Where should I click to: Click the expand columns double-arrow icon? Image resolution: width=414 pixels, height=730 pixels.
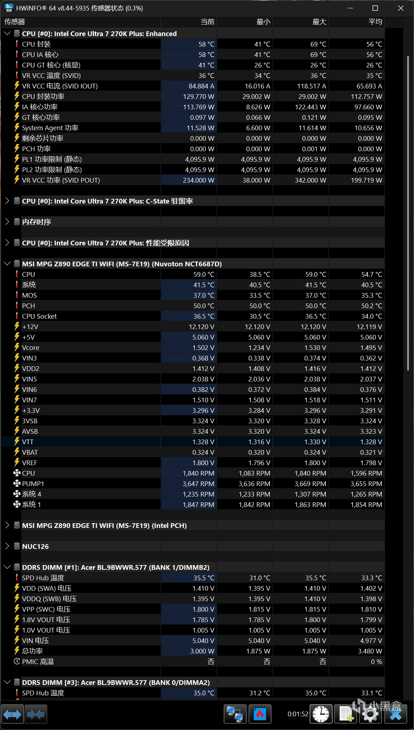point(12,714)
